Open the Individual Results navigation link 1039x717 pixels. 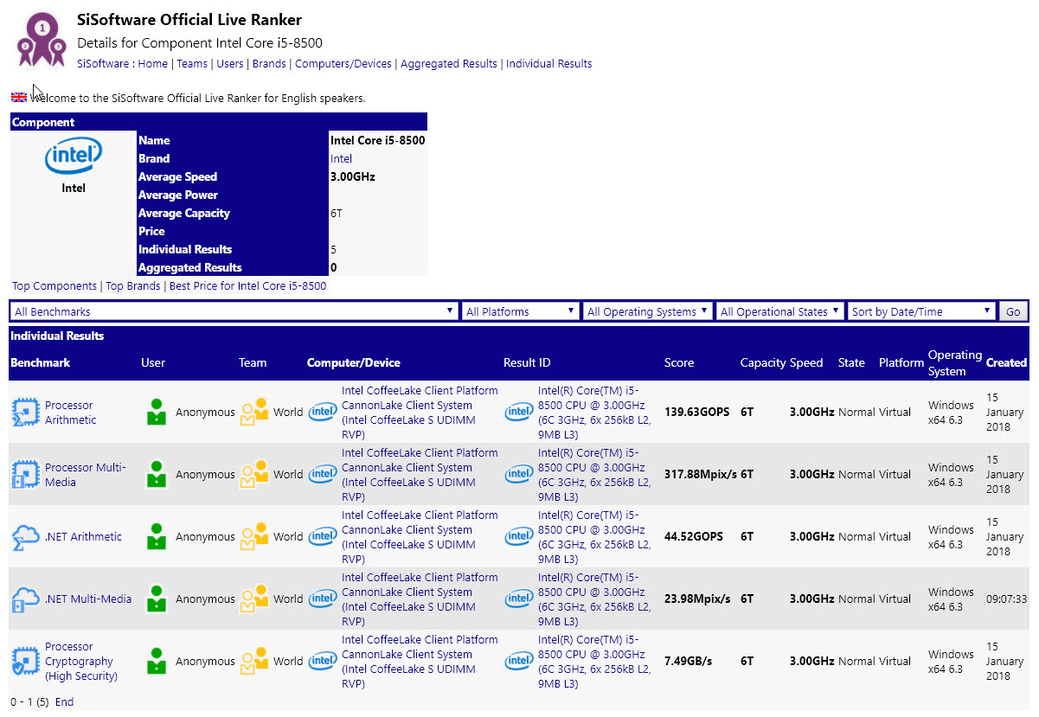[x=549, y=64]
